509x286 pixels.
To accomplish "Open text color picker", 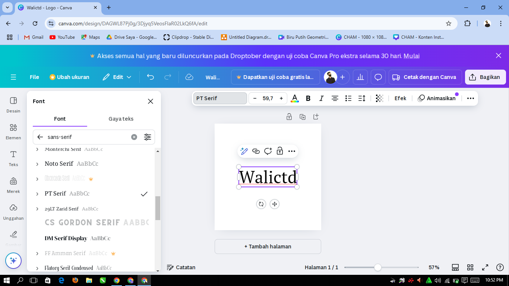I will 295,98.
